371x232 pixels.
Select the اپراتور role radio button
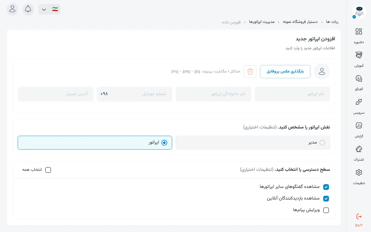click(164, 143)
